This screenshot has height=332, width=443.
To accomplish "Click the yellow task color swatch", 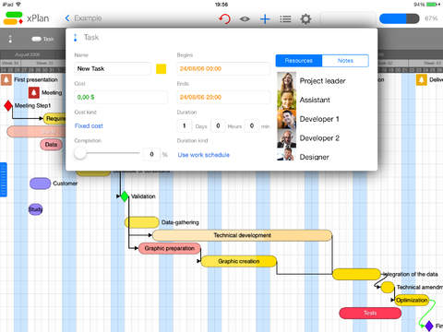I will click(x=162, y=68).
